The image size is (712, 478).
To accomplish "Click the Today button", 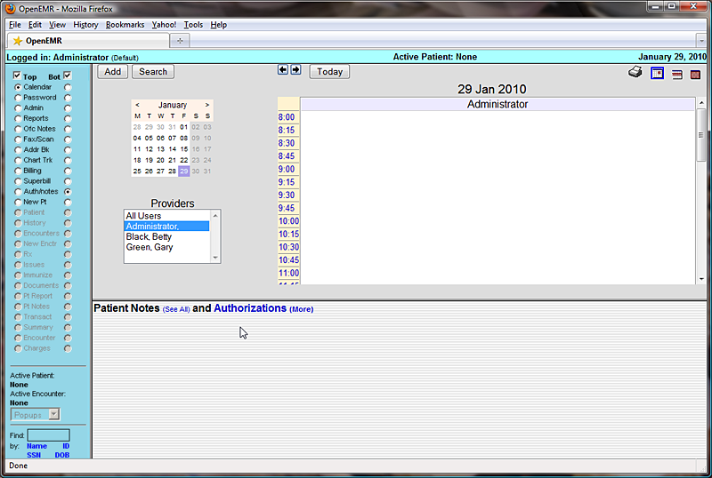I will tap(329, 72).
